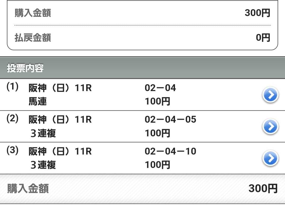
Task: Tap the 02－04 horse number combination
Action: (160, 88)
